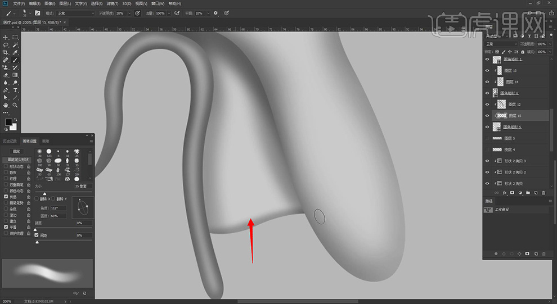Open the brush 模式 blend mode dropdown

click(75, 13)
